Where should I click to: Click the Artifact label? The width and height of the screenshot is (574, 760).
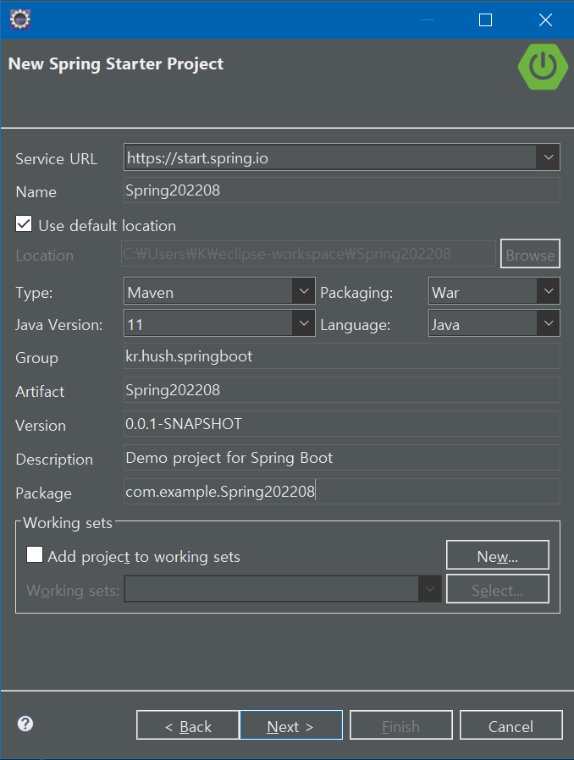40,392
